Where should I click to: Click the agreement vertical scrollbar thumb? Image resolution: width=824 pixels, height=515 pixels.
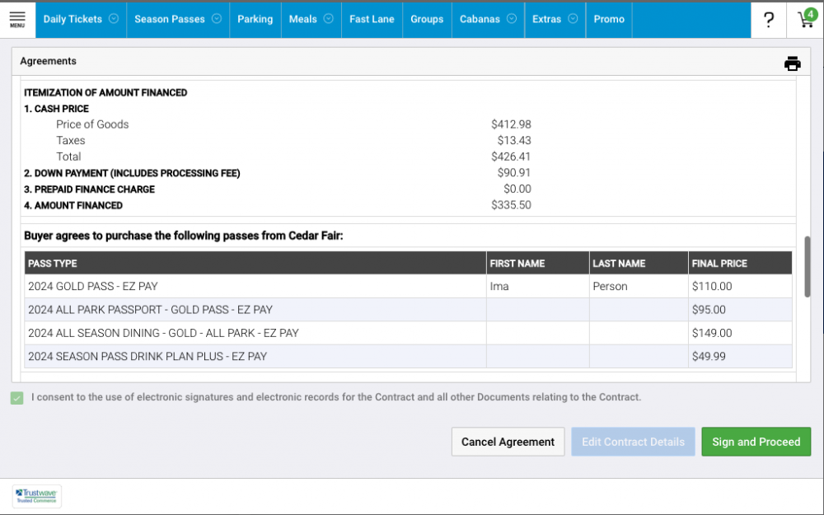click(x=808, y=267)
